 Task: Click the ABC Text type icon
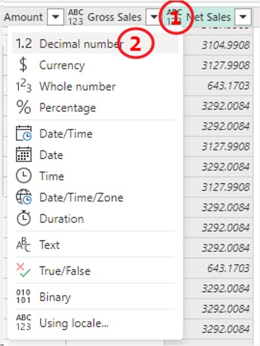[x=23, y=244]
